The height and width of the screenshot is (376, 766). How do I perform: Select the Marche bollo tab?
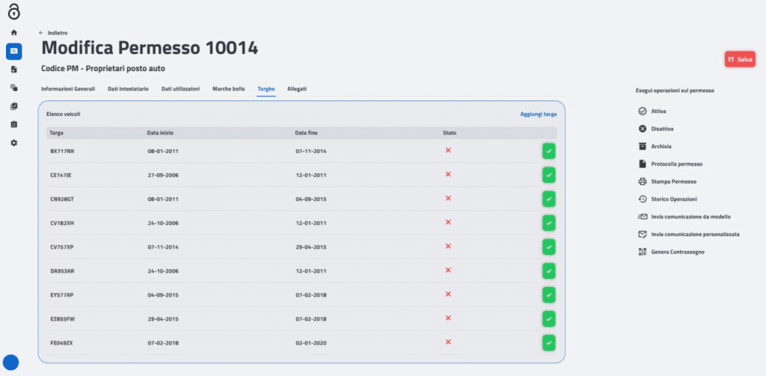[x=228, y=89]
